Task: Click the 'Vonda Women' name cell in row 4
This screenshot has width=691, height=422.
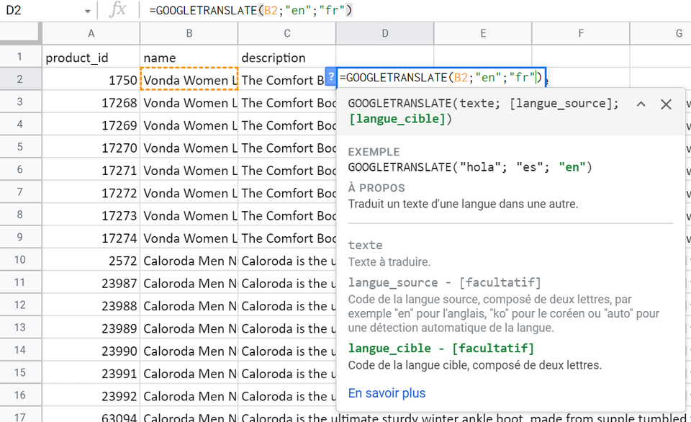Action: click(x=189, y=125)
